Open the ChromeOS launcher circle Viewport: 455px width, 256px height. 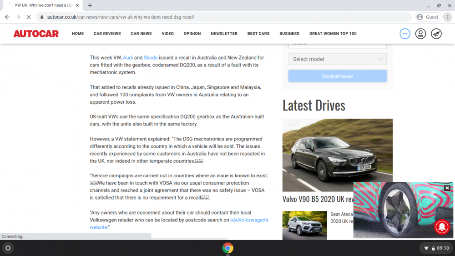8,248
